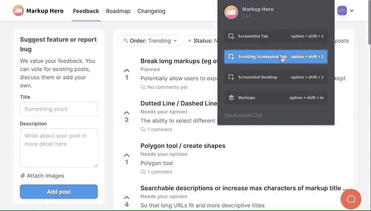The width and height of the screenshot is (371, 211).
Task: Open the Help & Support Chat link
Action: coord(243,114)
